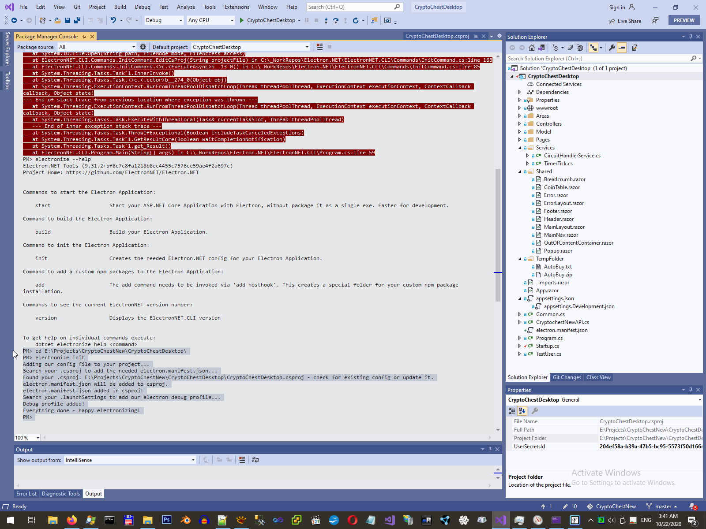Open the Show output from dropdown

pyautogui.click(x=130, y=460)
